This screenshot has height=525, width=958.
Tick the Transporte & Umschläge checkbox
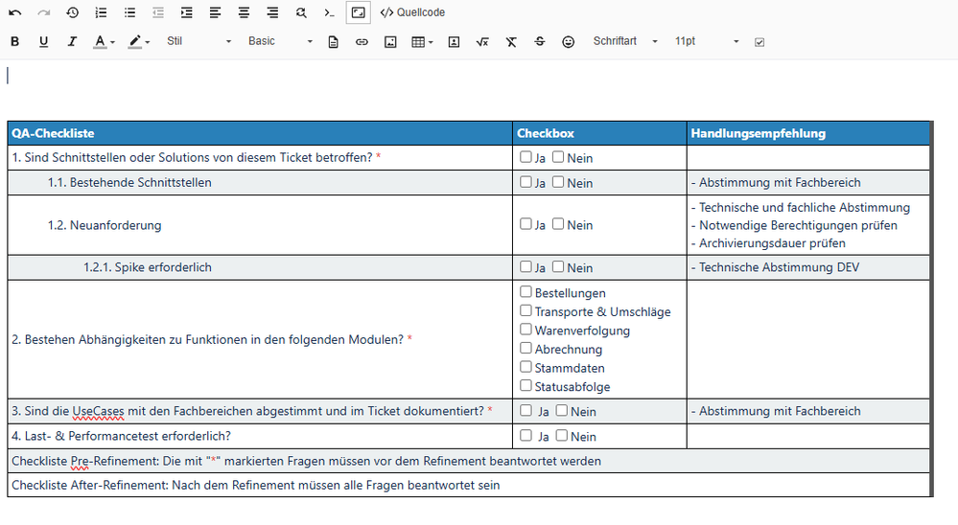526,310
